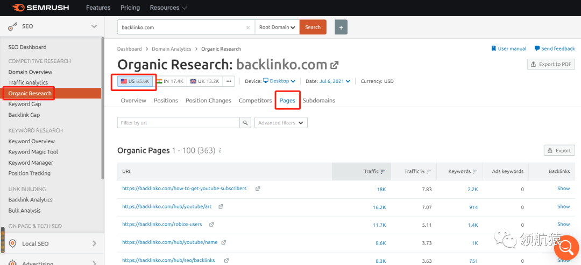Switch to the IN 17.4K database
This screenshot has width=581, height=265.
171,81
